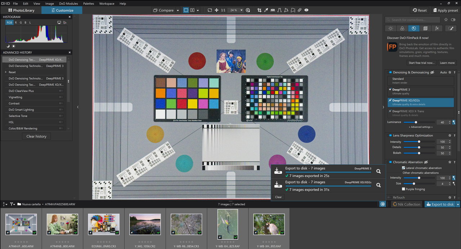Open the Effects fx palette tab
Screen dimensions: 461x249
pos(437,28)
